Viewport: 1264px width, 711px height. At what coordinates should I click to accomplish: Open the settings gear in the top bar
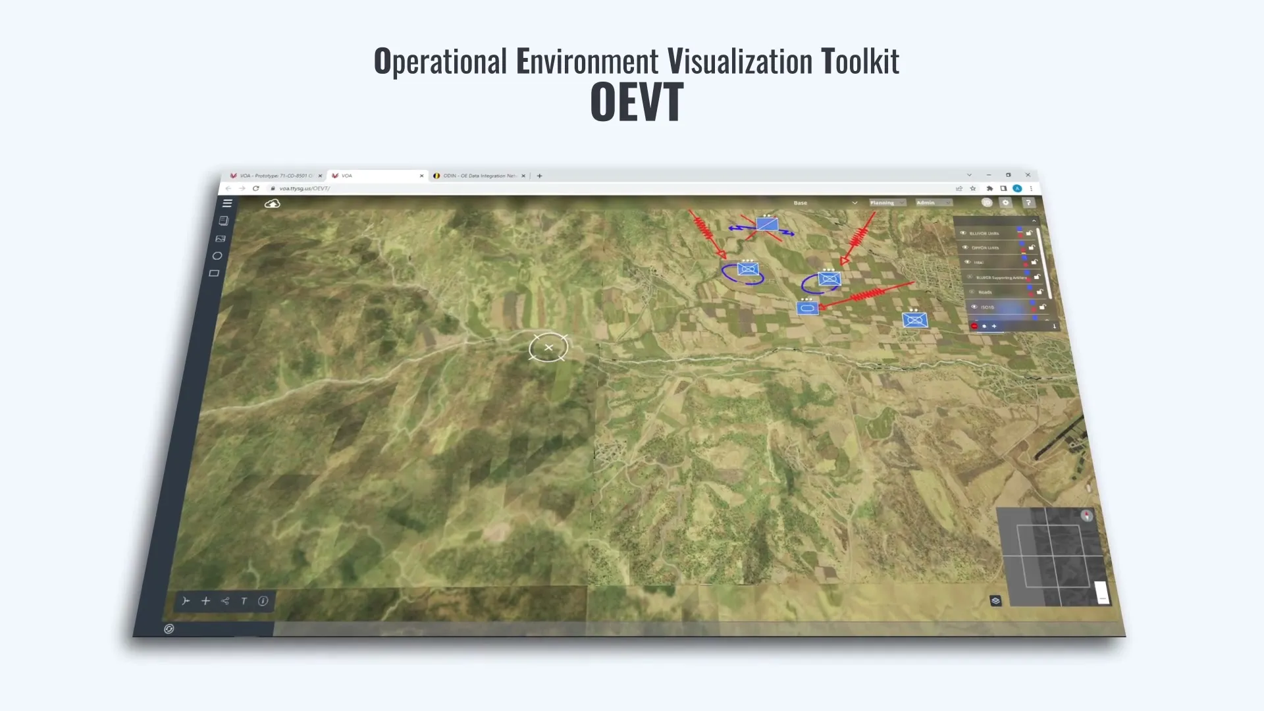pos(1006,203)
